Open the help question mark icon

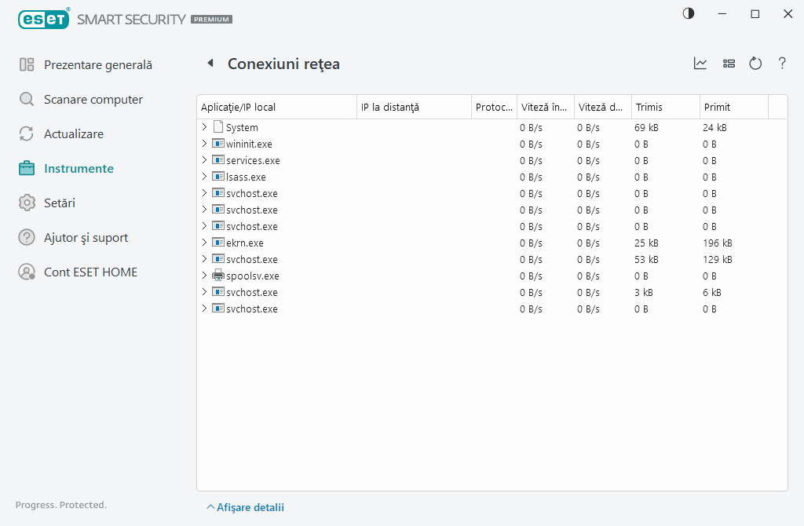click(x=782, y=64)
